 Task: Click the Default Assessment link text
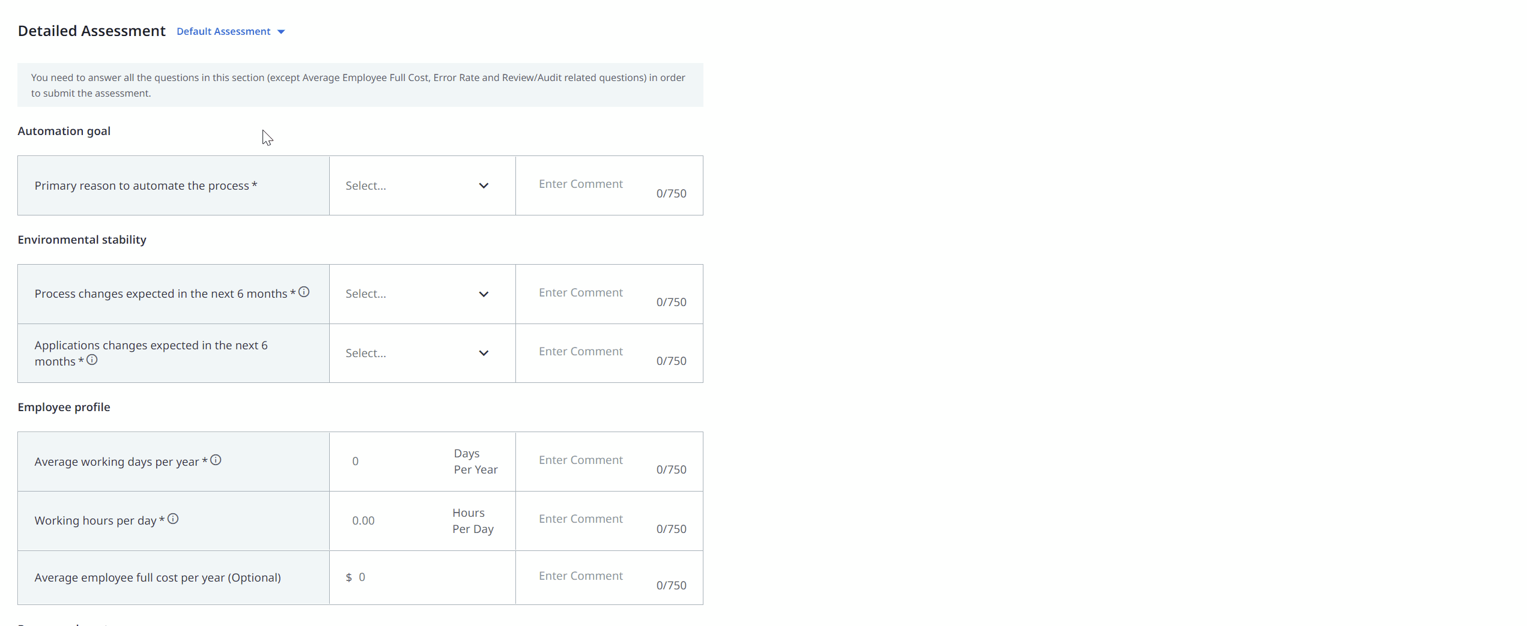223,32
